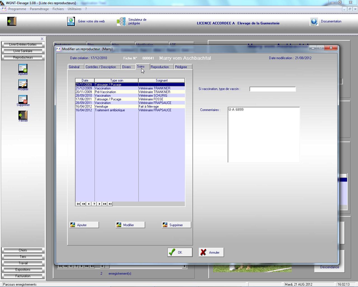Click the vaccine type input field

(x=272, y=89)
